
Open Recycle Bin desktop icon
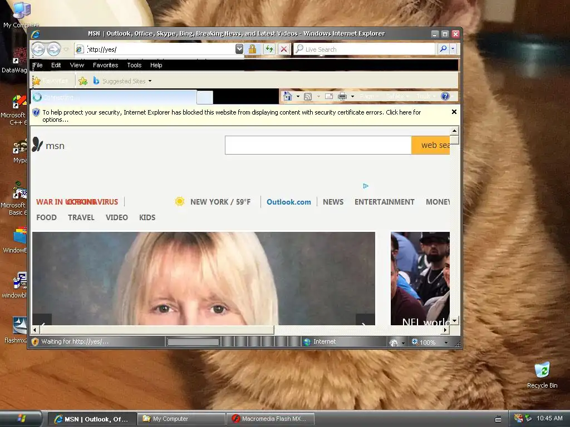542,375
